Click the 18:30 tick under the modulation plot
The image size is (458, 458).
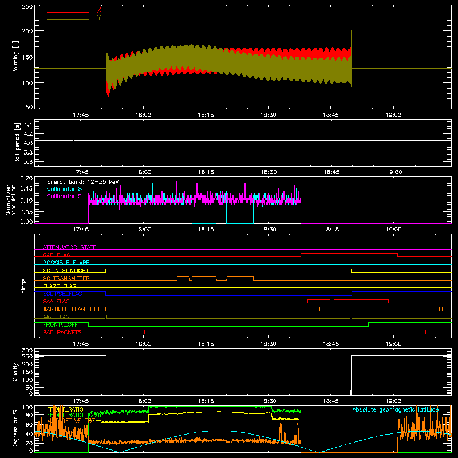tap(268, 230)
